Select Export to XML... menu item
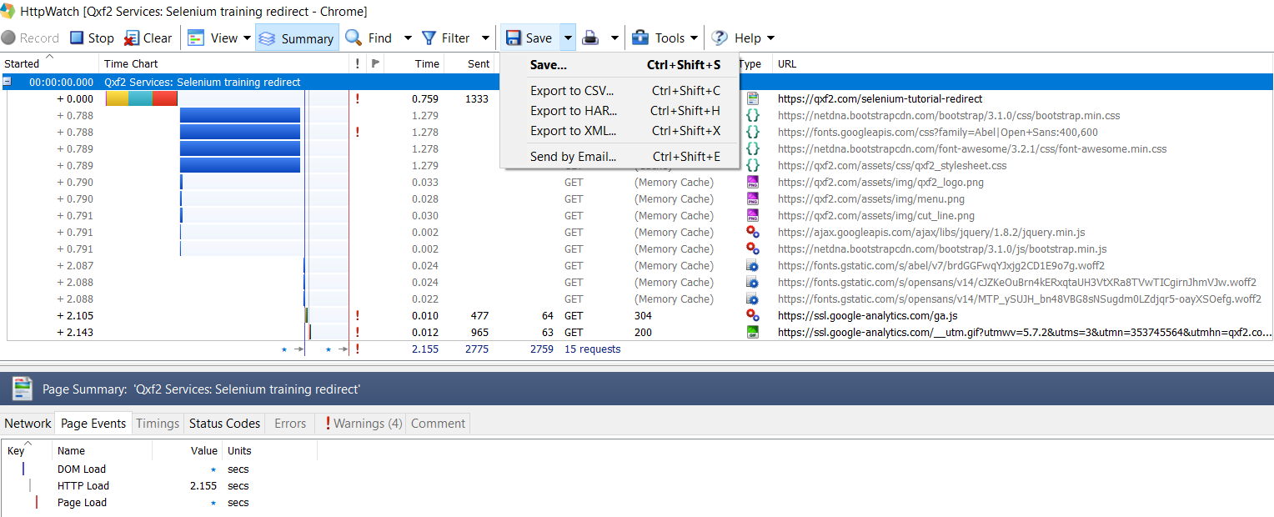 click(619, 131)
